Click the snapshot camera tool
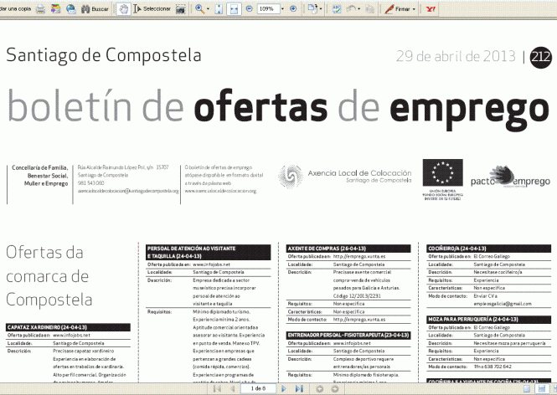 181,9
